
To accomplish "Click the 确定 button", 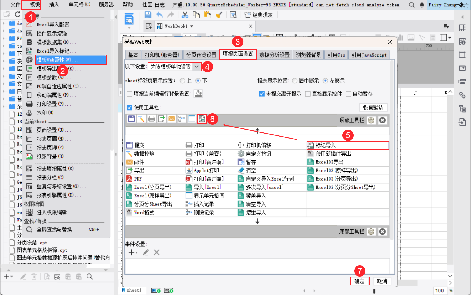I will point(360,281).
